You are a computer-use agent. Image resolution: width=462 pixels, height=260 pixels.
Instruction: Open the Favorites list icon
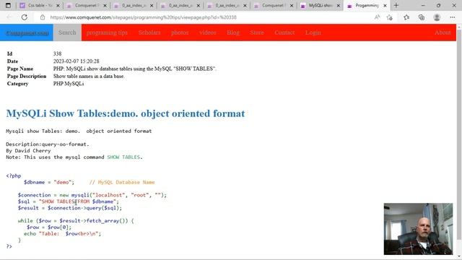coord(406,17)
